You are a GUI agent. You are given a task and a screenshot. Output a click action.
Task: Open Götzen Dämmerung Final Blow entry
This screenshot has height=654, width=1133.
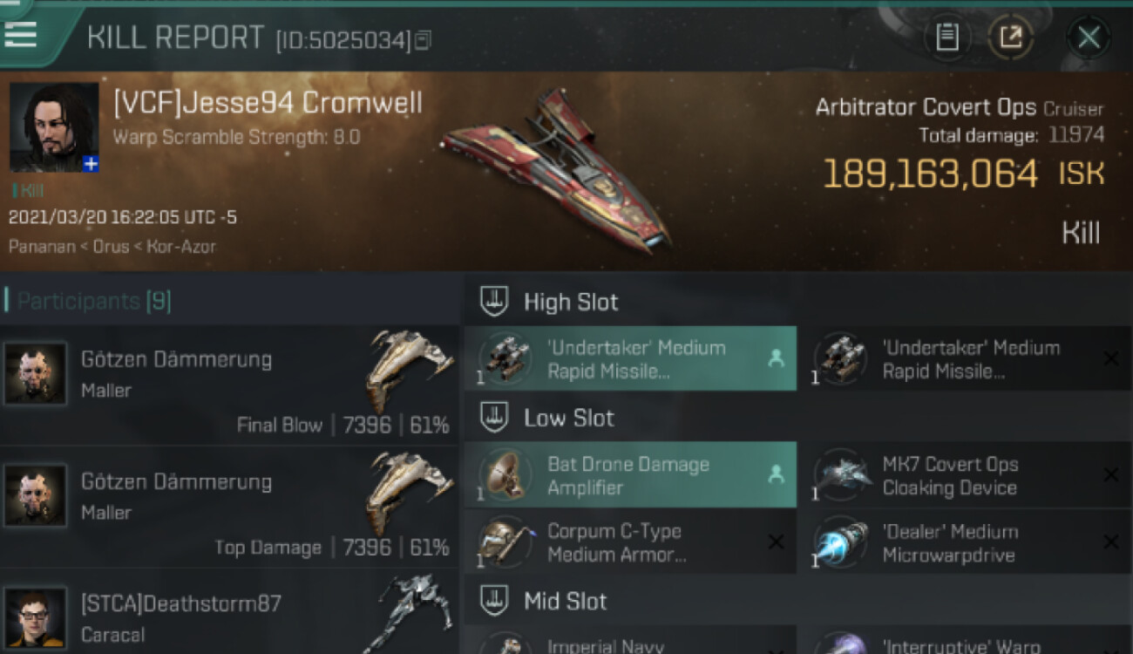coord(229,386)
